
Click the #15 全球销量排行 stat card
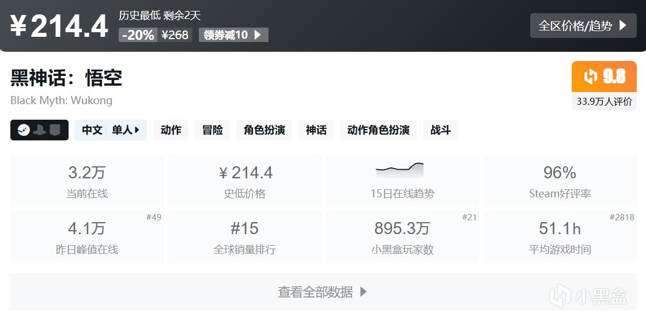point(245,237)
